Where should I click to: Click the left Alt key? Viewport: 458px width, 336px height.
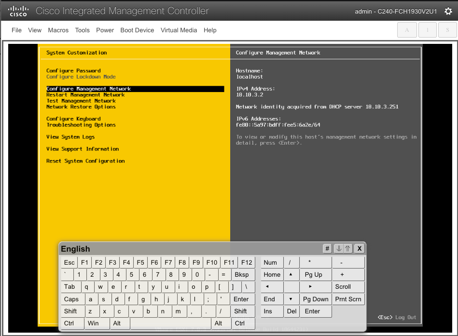tap(120, 323)
